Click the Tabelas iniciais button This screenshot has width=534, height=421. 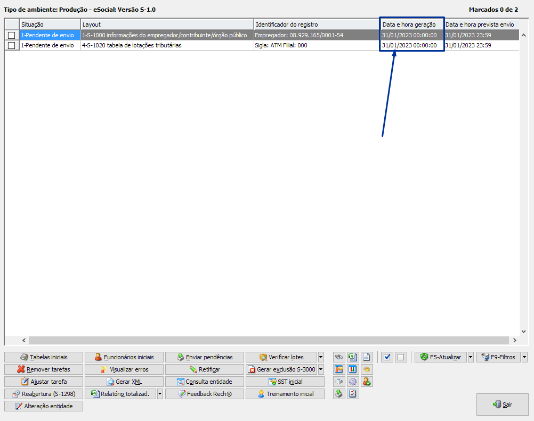point(44,357)
